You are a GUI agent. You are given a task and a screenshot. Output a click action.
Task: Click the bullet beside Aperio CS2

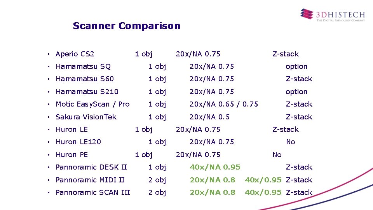(x=49, y=54)
